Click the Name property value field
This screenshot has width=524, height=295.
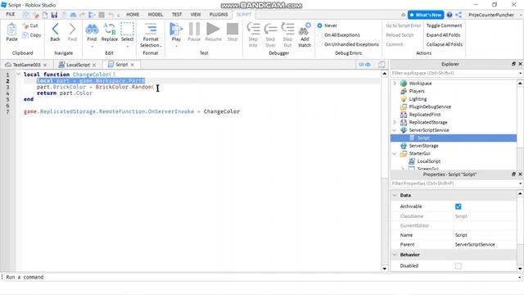485,235
